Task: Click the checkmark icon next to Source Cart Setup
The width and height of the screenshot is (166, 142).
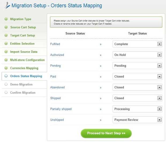Action: [x=6, y=27]
